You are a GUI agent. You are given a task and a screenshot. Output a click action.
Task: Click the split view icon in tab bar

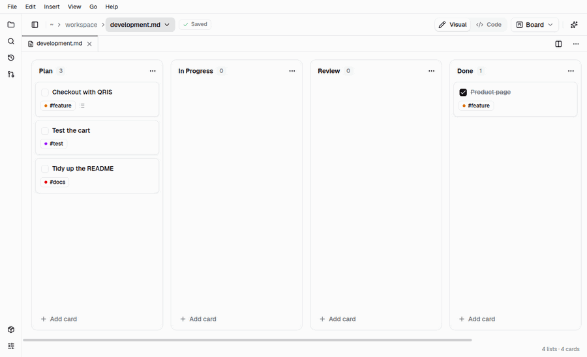click(558, 44)
